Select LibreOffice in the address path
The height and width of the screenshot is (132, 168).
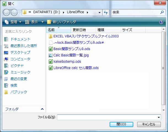coord(75,12)
